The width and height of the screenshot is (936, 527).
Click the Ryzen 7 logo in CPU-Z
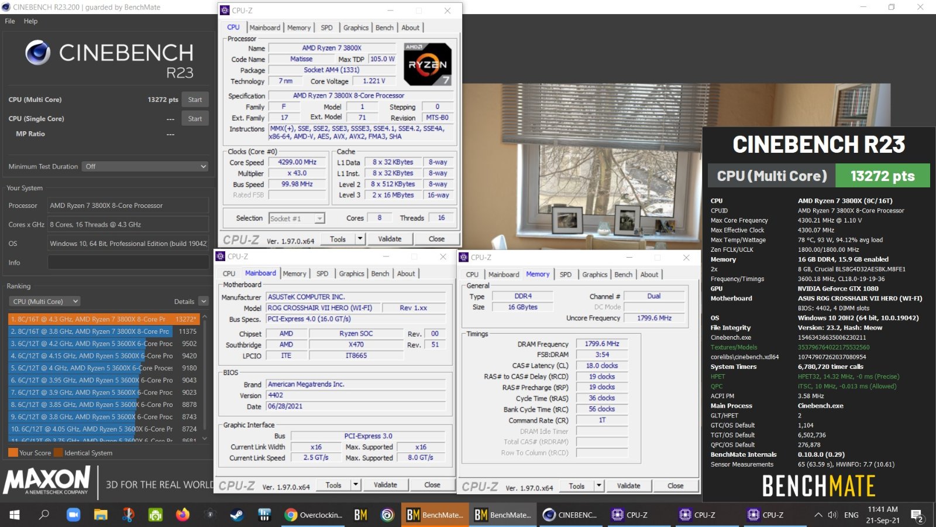[428, 64]
